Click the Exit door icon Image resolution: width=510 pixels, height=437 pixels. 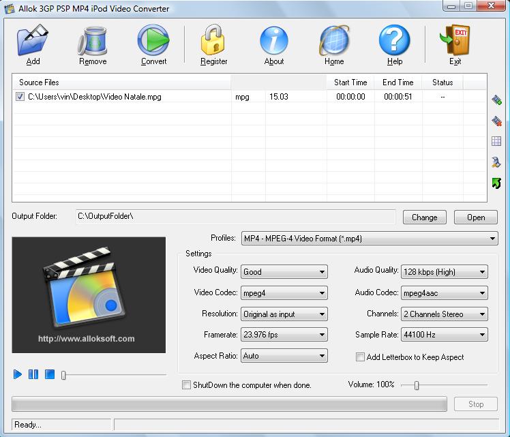pos(455,40)
